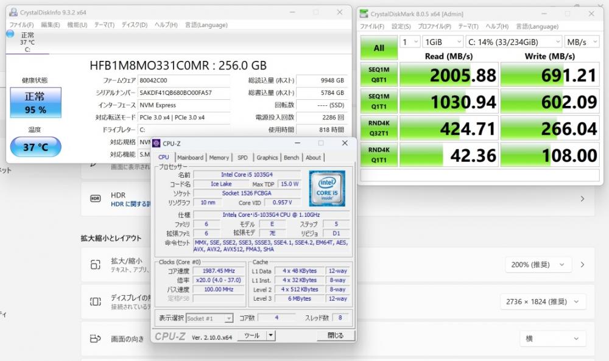The image size is (609, 361).
Task: Click the 2005.88 sequential read result
Action: click(x=449, y=74)
